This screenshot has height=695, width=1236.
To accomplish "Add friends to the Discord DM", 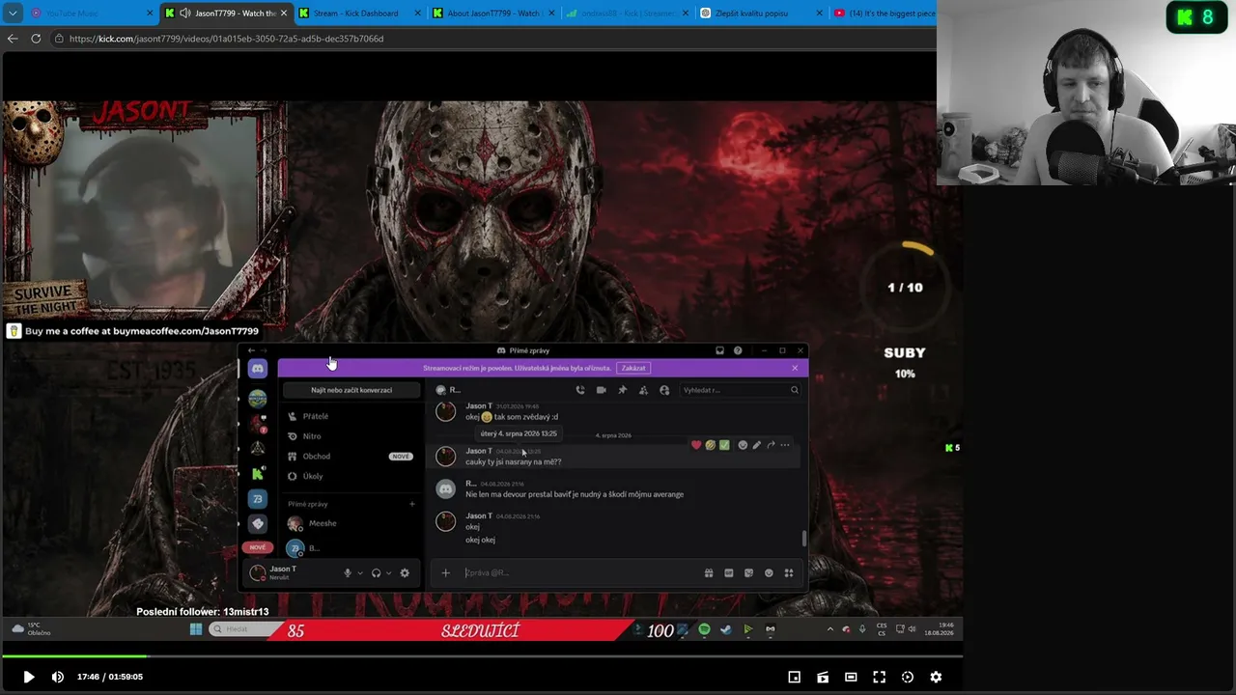I will (643, 390).
